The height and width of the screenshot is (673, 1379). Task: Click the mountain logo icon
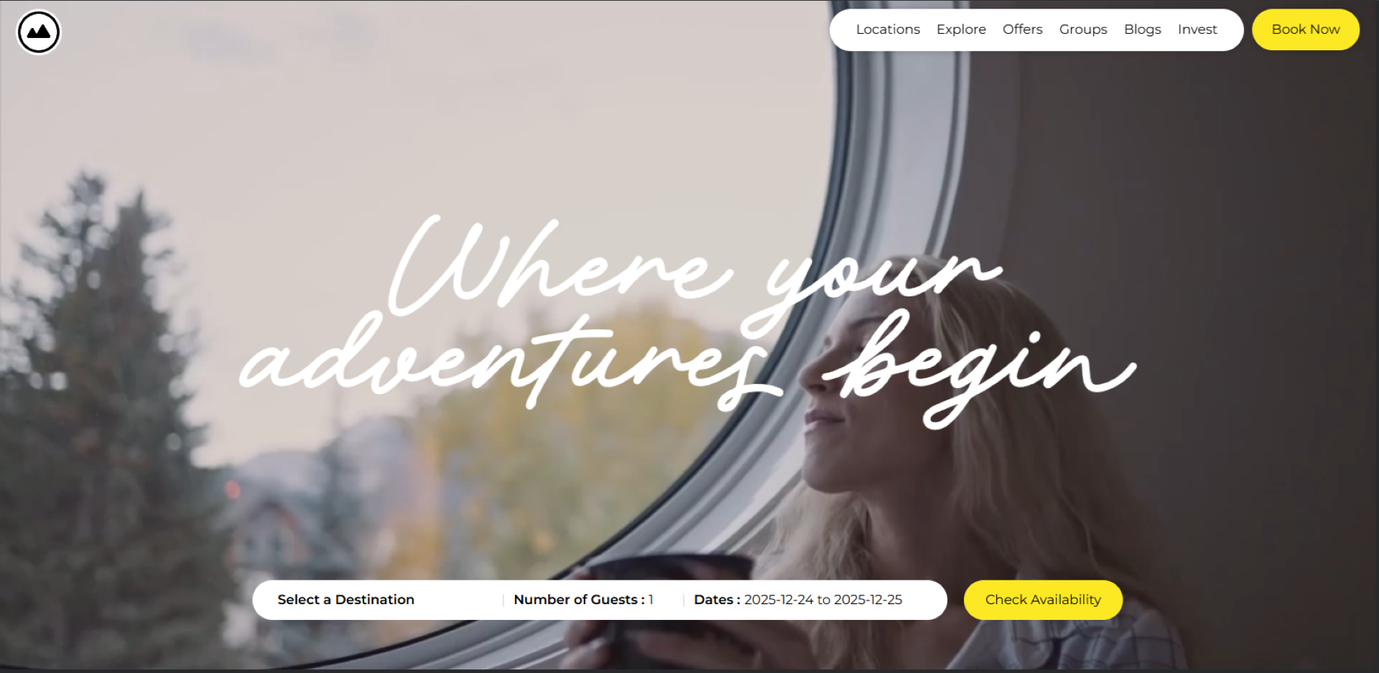39,32
